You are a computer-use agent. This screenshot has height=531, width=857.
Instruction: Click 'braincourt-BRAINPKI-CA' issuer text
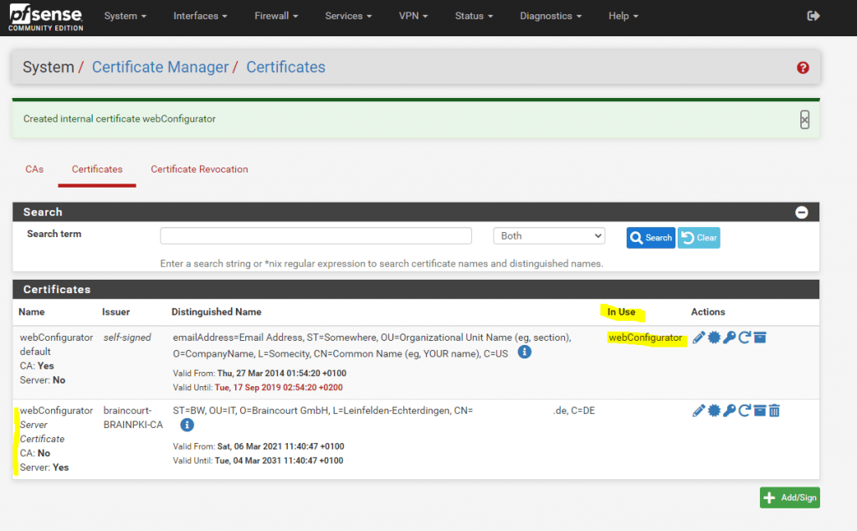[133, 417]
